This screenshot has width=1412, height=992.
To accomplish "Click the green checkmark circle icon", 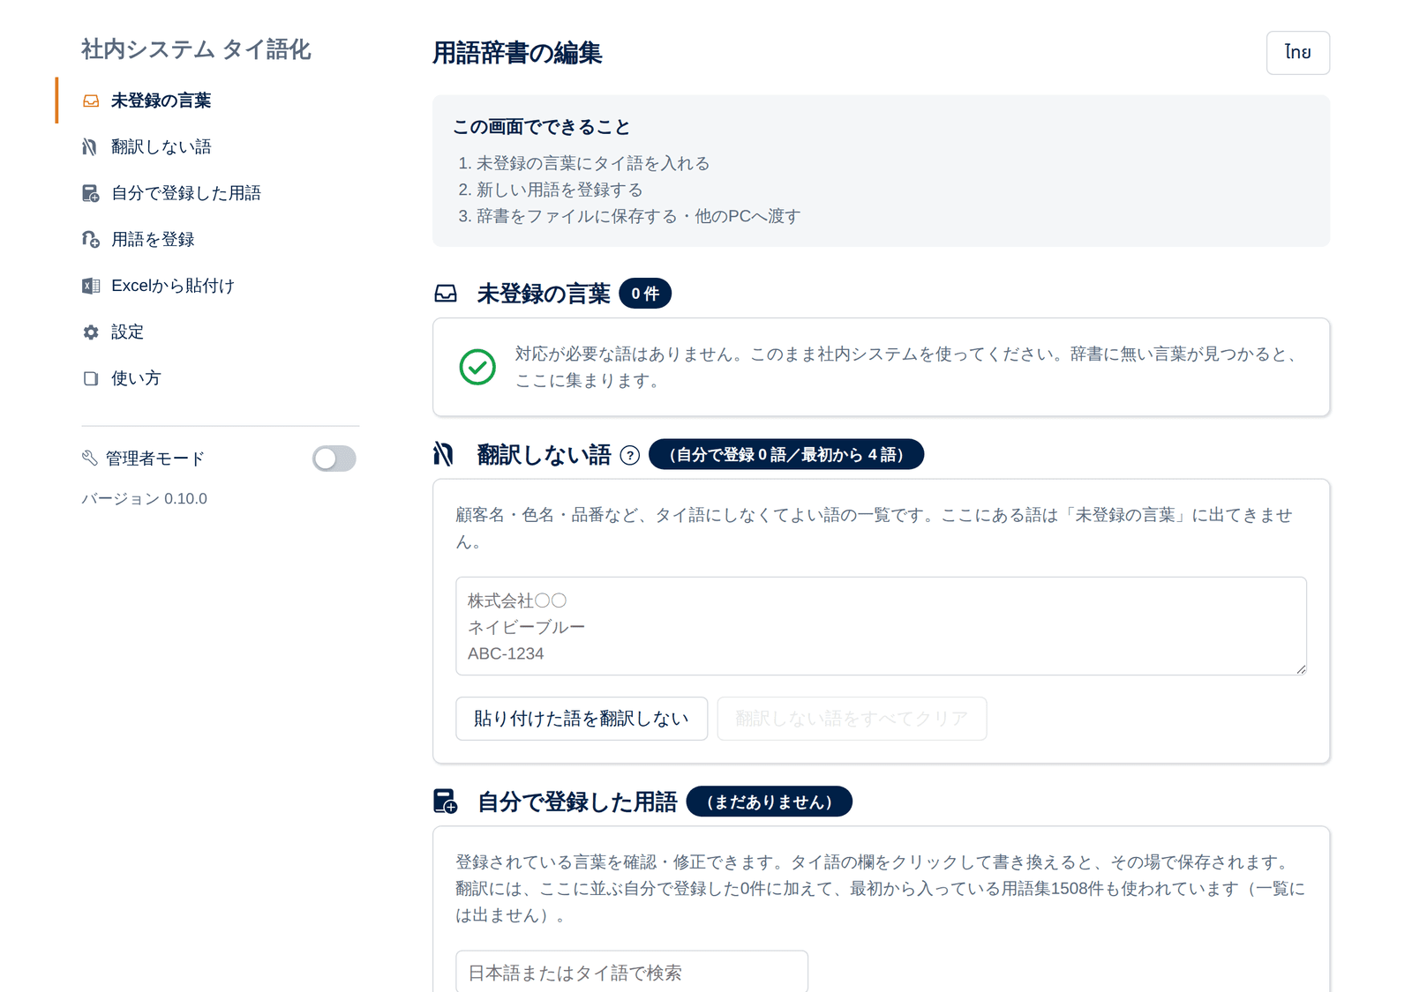I will pos(477,367).
